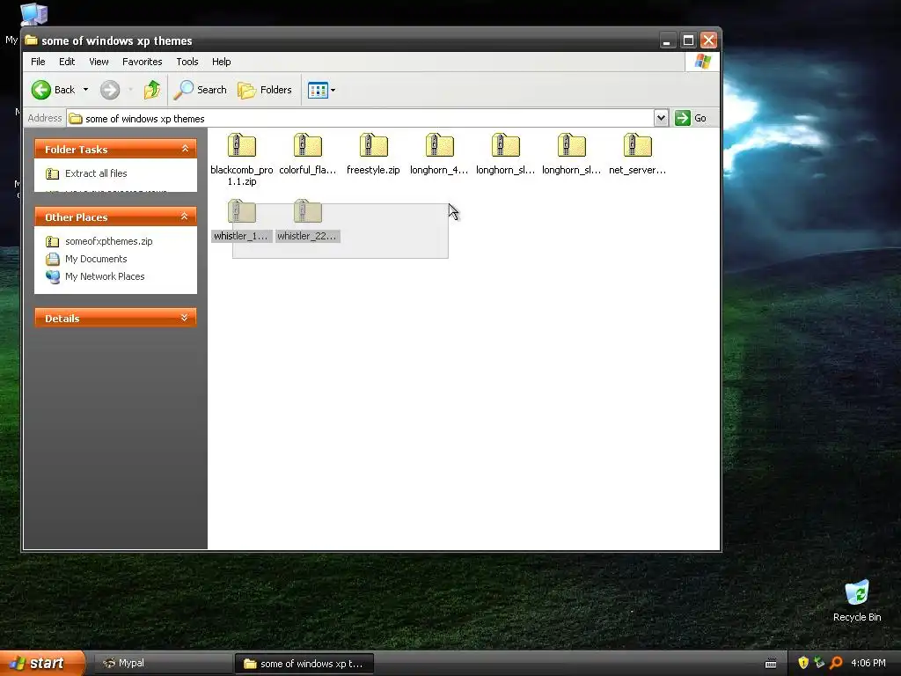The image size is (901, 676).
Task: Minimize the explorer window
Action: click(667, 40)
